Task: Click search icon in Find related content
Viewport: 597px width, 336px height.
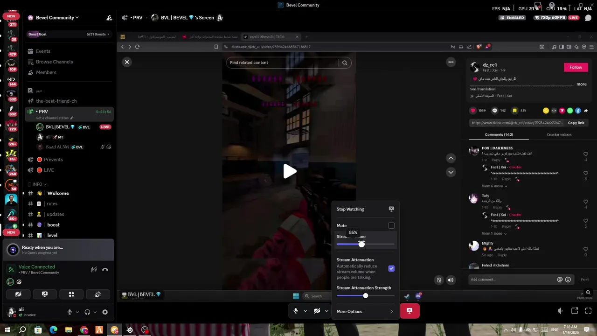Action: 345,63
